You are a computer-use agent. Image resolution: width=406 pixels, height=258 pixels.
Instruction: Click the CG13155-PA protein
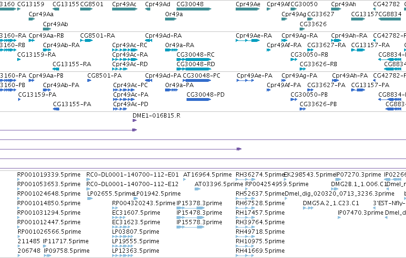[x=56, y=109]
